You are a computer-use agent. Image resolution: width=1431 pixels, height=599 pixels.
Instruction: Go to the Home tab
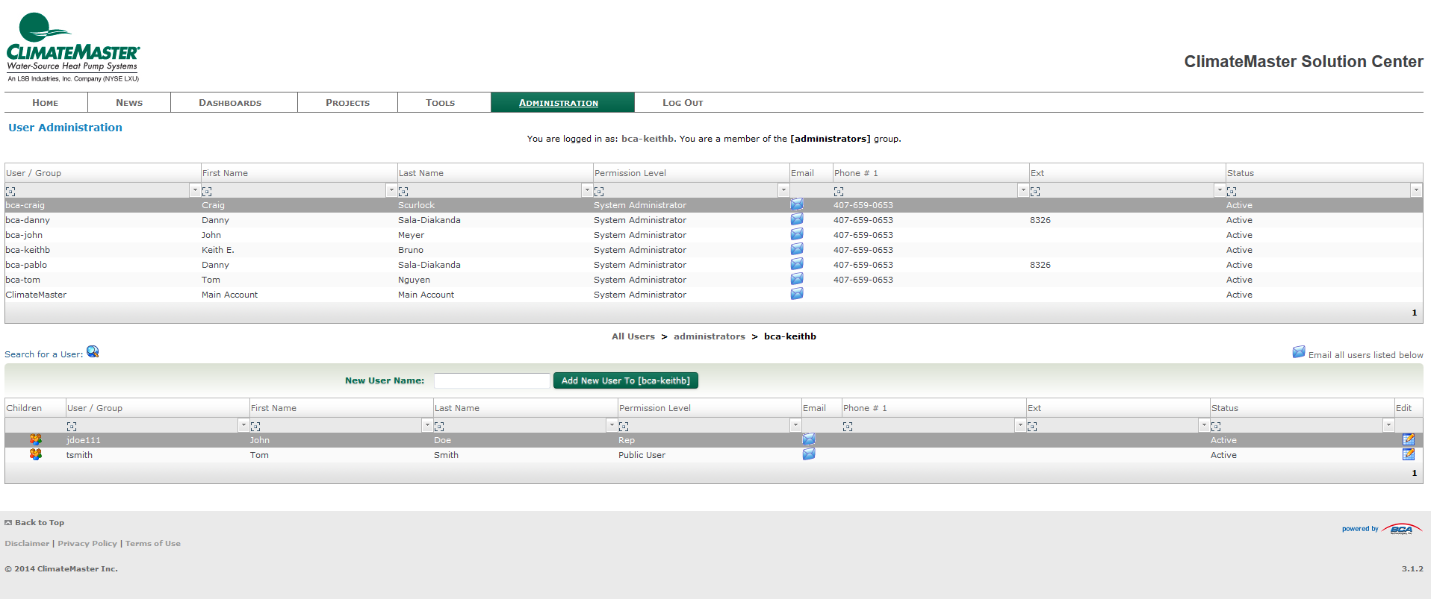point(46,103)
